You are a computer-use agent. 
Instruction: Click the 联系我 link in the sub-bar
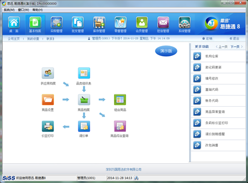point(51,39)
